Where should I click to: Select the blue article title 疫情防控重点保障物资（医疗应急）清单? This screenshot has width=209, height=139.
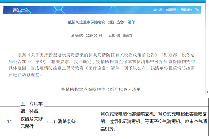102,22
